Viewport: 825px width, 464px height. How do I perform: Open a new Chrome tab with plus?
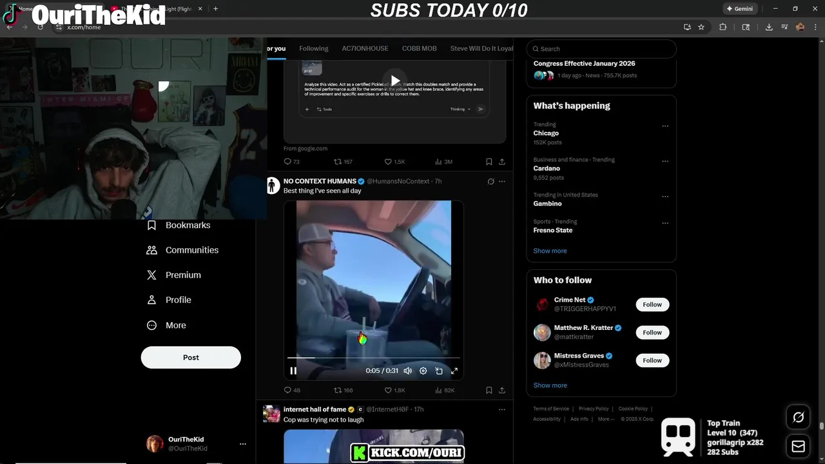pyautogui.click(x=215, y=9)
